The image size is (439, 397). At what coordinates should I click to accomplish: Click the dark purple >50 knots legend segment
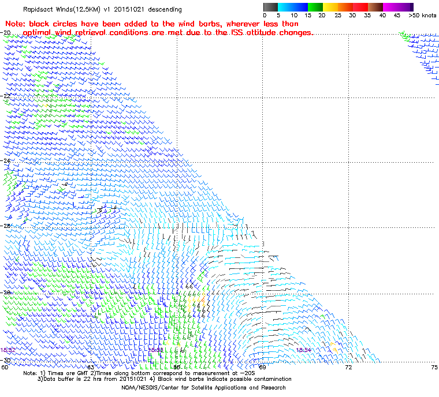(x=411, y=7)
